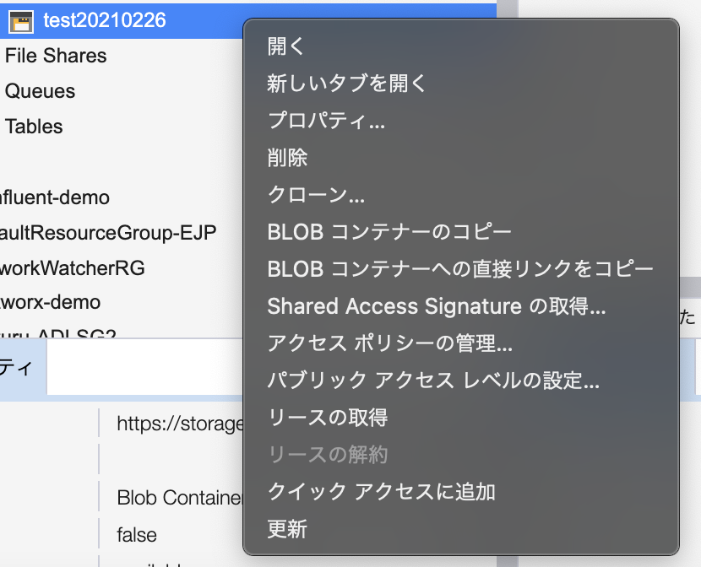Click the test20210226 blob container icon
Viewport: 701px width, 567px height.
(21, 21)
